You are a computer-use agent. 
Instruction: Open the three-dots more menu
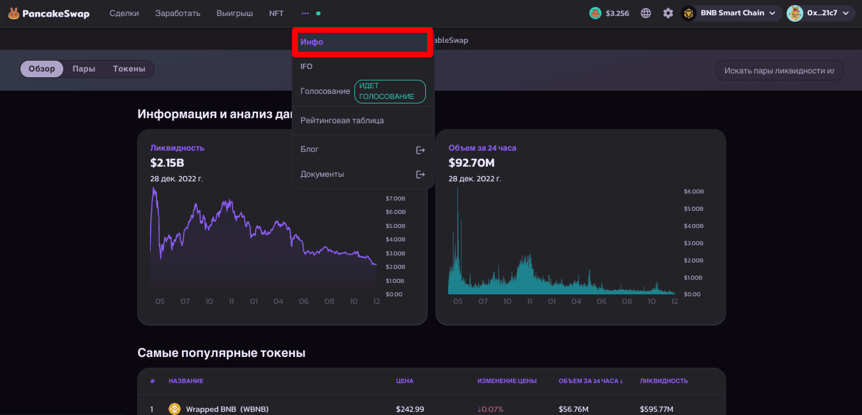(305, 13)
